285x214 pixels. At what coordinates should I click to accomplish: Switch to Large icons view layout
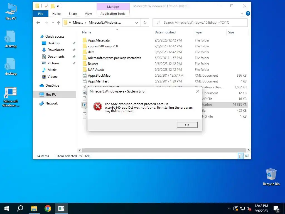click(247, 156)
